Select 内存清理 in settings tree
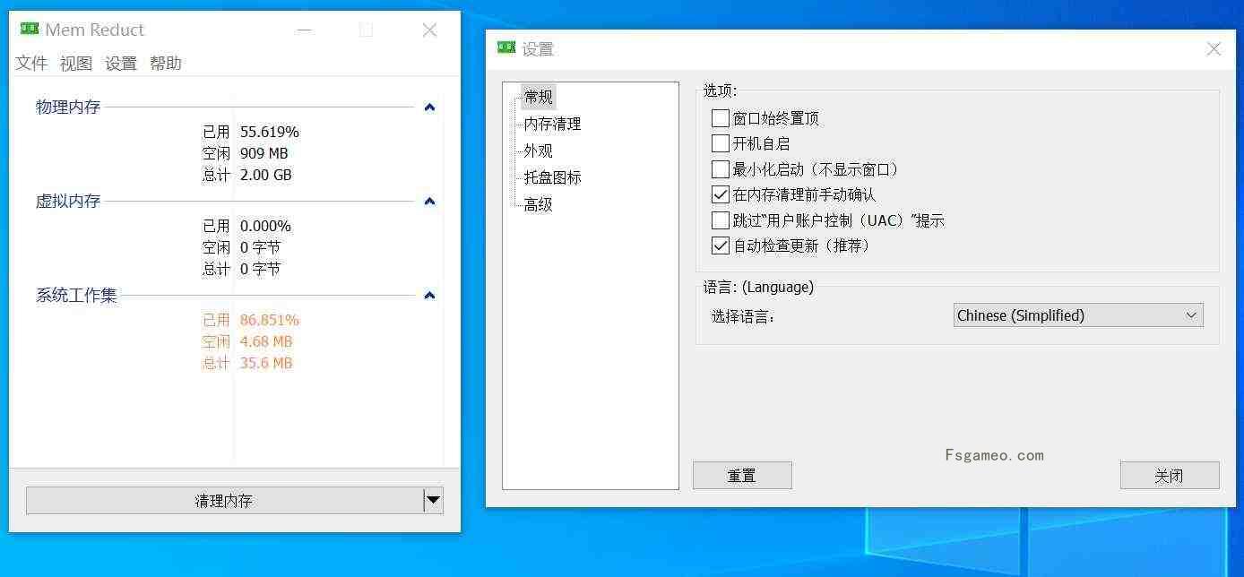The width and height of the screenshot is (1244, 577). (553, 124)
